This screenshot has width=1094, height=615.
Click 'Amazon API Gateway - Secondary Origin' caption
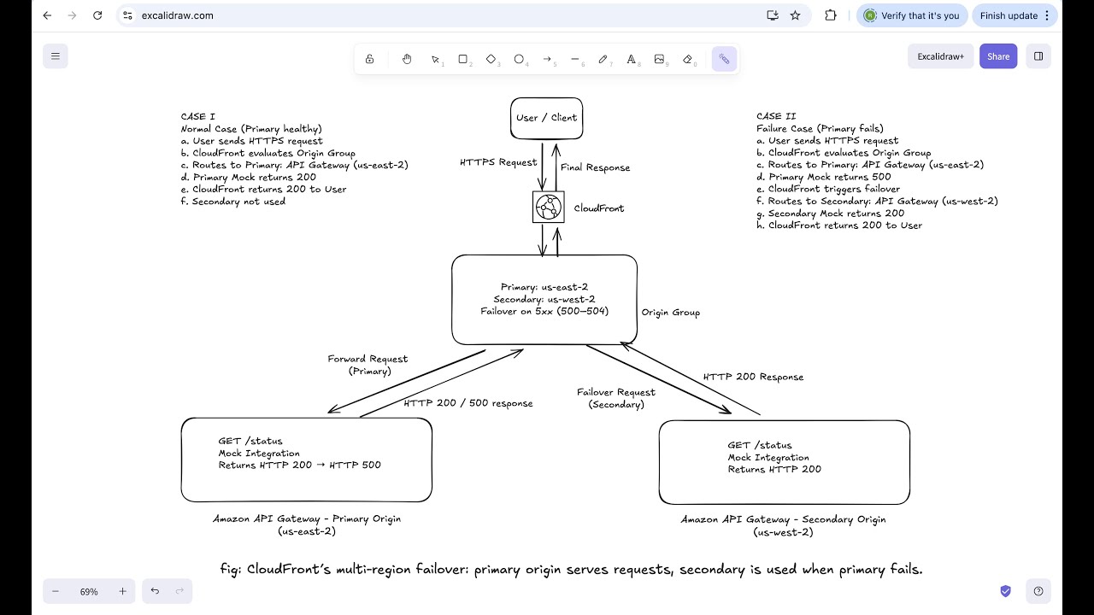pos(783,519)
